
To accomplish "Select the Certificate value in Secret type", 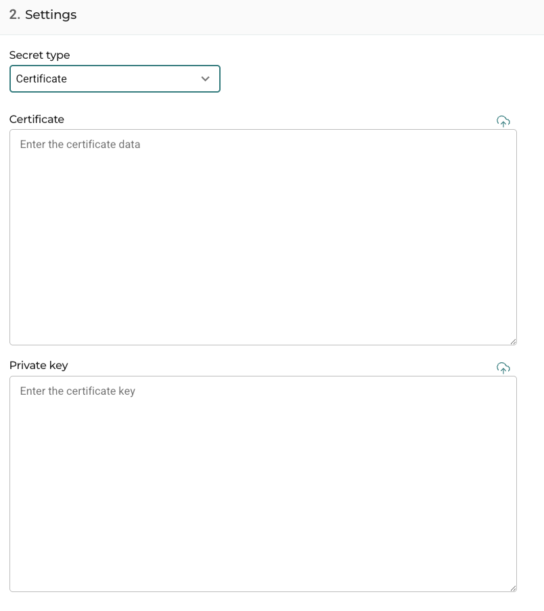I will click(x=41, y=78).
